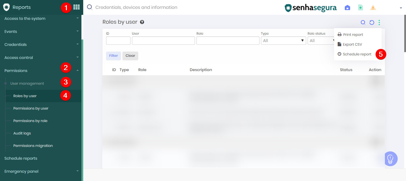
Task: Click User management submenu heading
Action: pyautogui.click(x=27, y=84)
